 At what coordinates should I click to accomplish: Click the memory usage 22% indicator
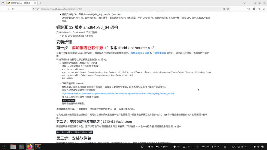[x=186, y=147]
